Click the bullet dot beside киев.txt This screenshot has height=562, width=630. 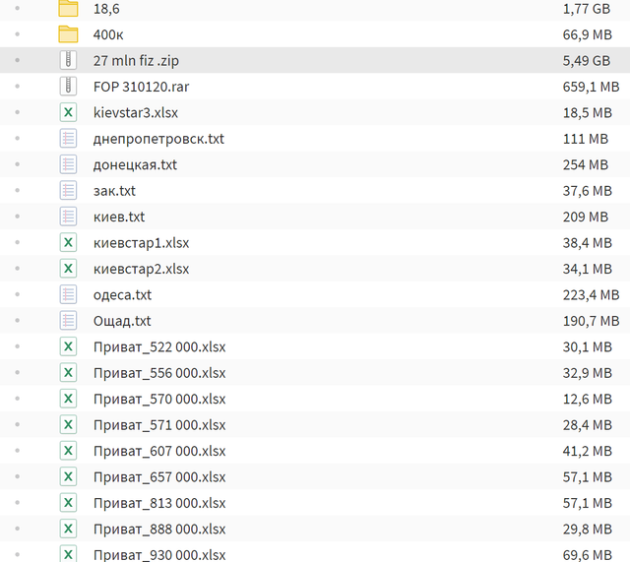(x=18, y=217)
